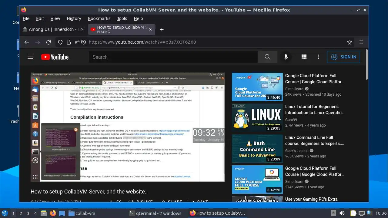Screen dimensions: 388x218
Task: Go back in Firefox
Action: [27, 42]
